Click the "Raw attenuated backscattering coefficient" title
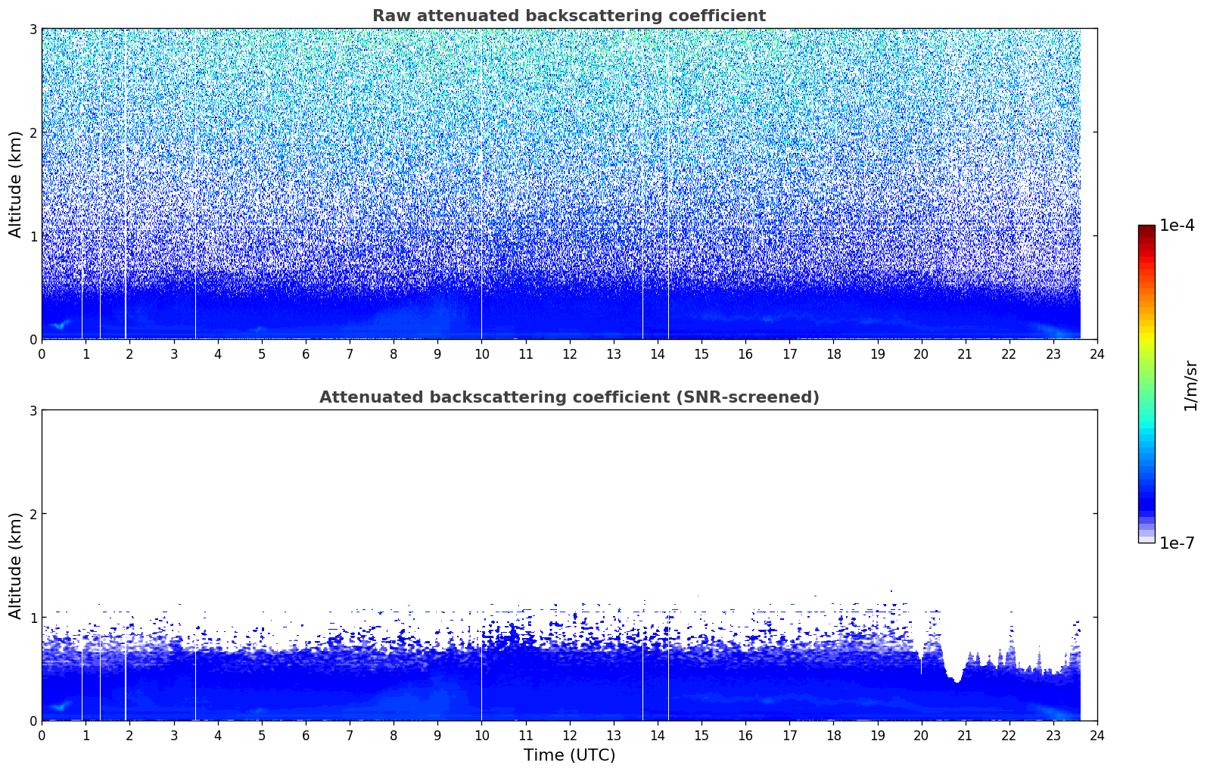1207x772 pixels. pyautogui.click(x=569, y=16)
